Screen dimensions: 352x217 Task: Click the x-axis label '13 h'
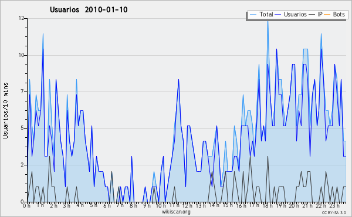201,205
